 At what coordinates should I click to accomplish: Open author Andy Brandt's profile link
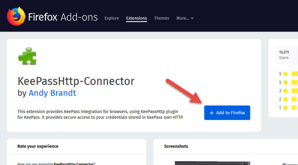(x=52, y=93)
